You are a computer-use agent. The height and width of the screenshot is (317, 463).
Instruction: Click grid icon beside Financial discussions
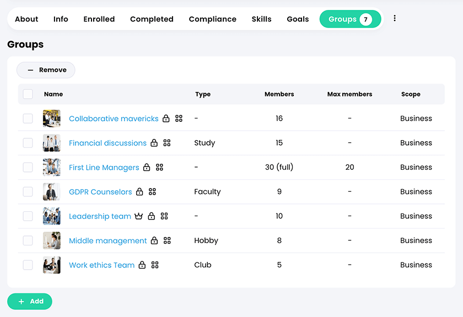[167, 143]
